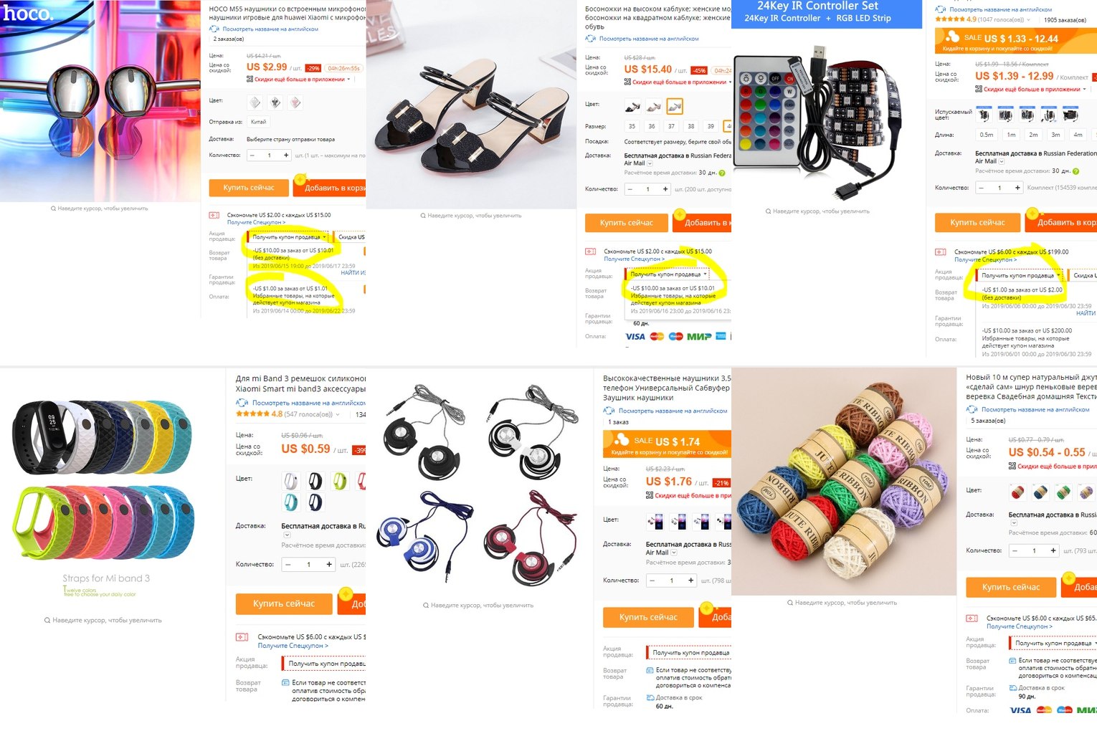
Task: Click the magnifier icon under the LED strip image
Action: coord(768,211)
